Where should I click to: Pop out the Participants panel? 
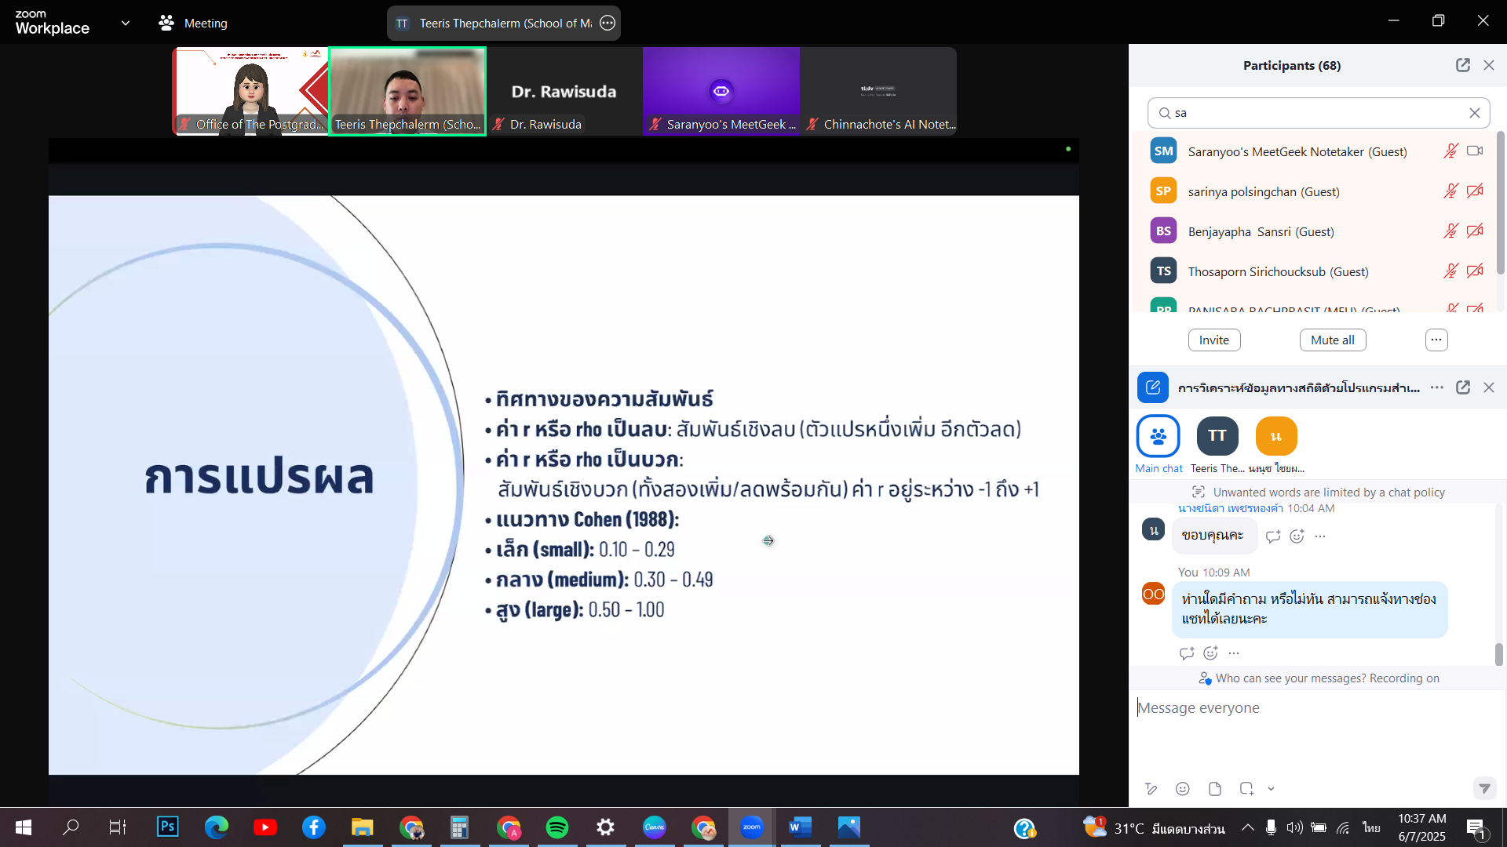point(1462,65)
